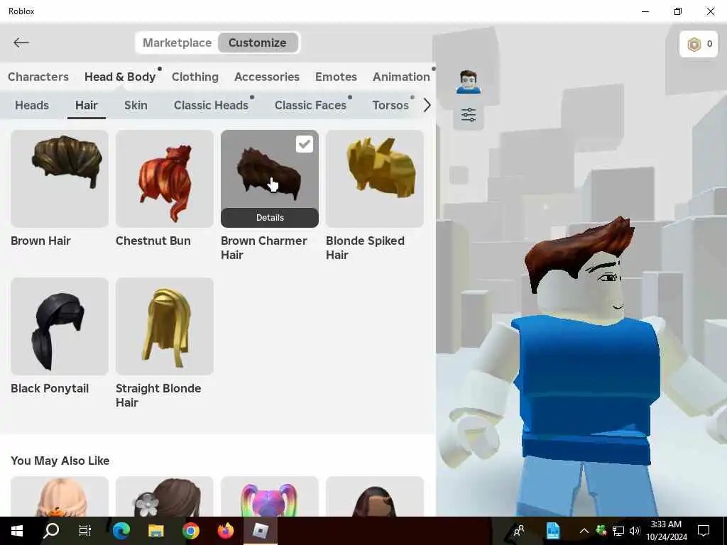Screen dimensions: 727x545
Task: Go back using the left arrow
Action: pos(21,43)
